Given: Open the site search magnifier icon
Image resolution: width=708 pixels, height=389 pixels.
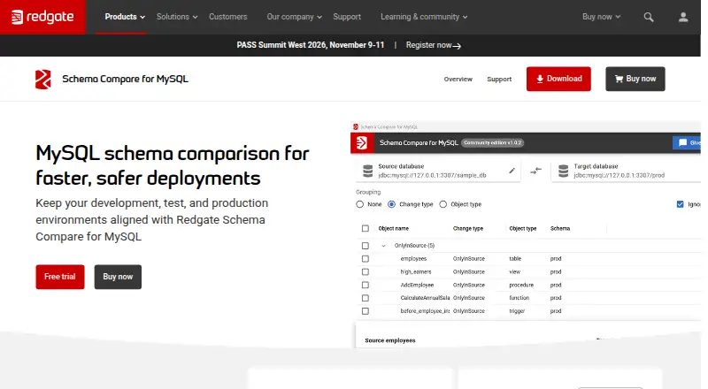Looking at the screenshot, I should pos(649,17).
